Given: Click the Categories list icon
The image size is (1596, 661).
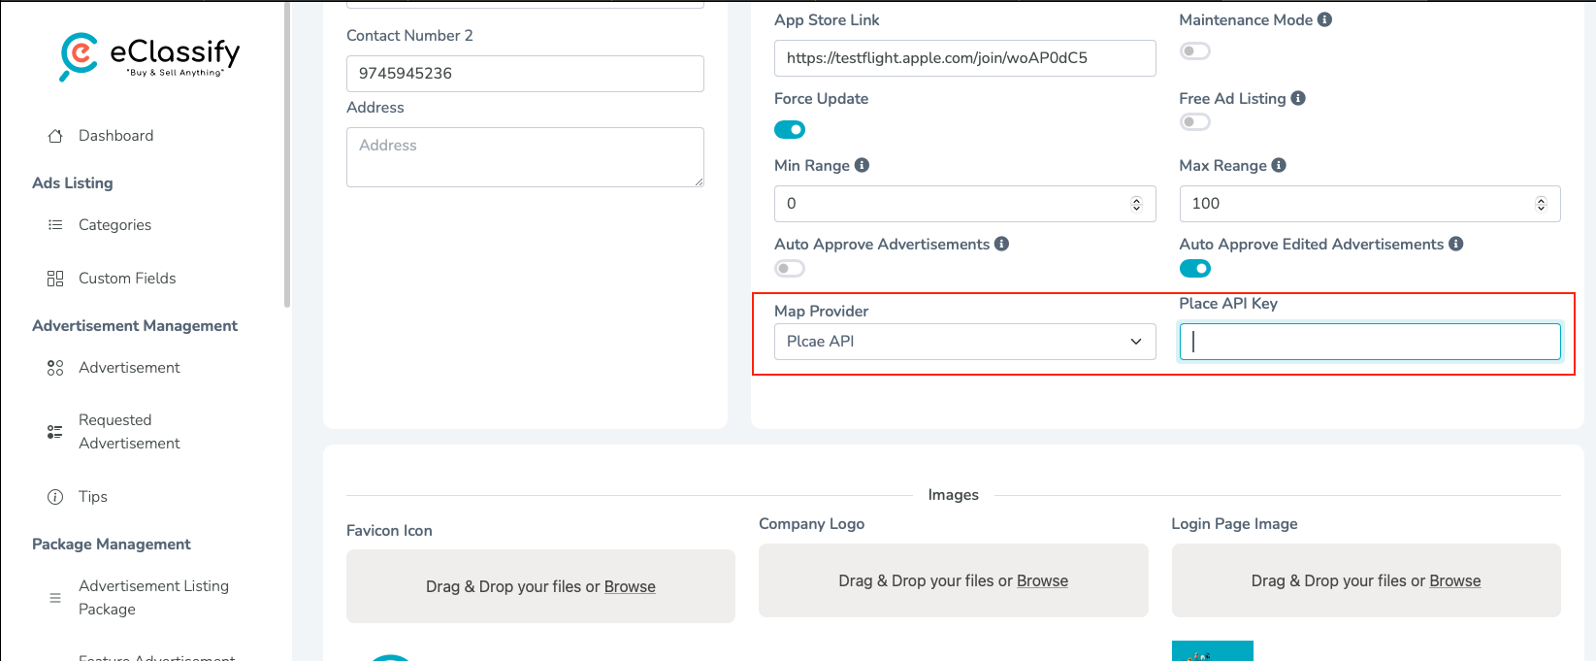Looking at the screenshot, I should pos(55,225).
